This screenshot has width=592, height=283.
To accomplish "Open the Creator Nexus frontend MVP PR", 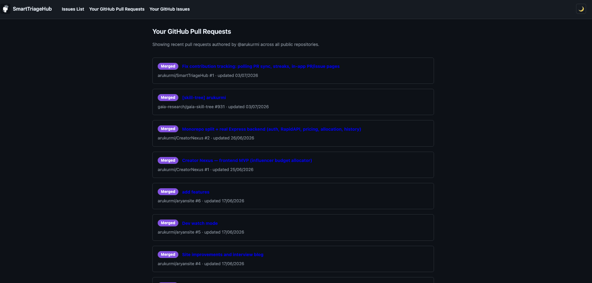I will [247, 160].
